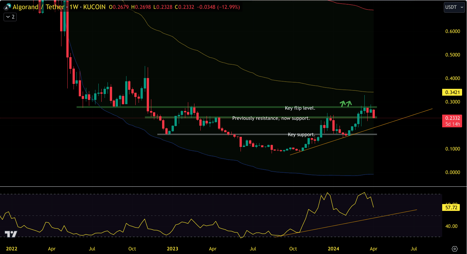Viewport: 467px width, 254px height.
Task: Click the 1W interval label
Action: [x=74, y=7]
